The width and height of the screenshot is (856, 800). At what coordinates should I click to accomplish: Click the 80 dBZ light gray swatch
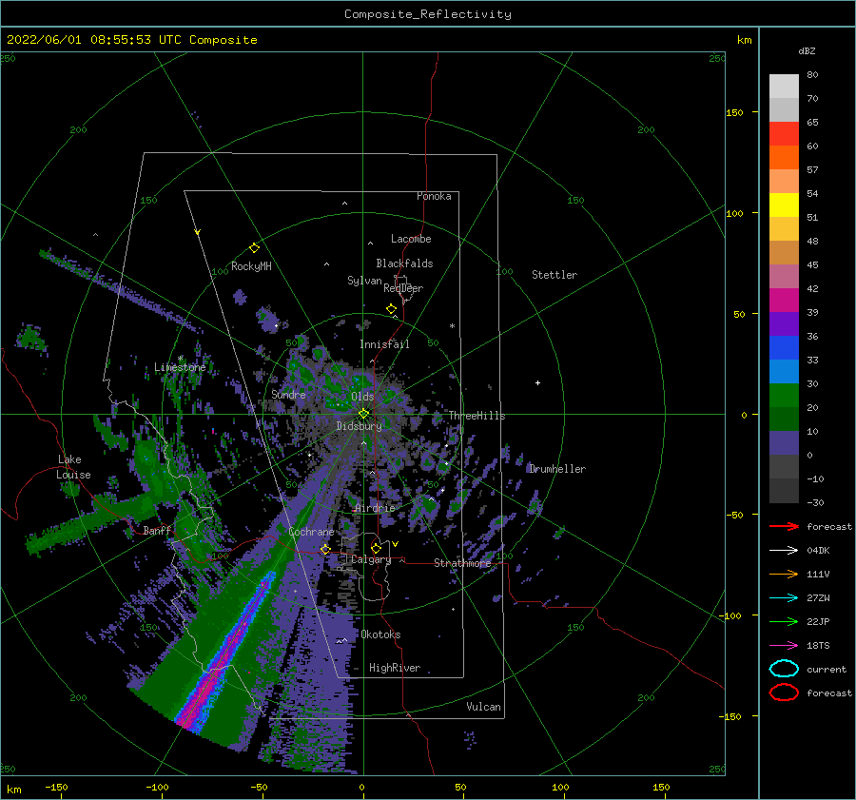pyautogui.click(x=784, y=86)
